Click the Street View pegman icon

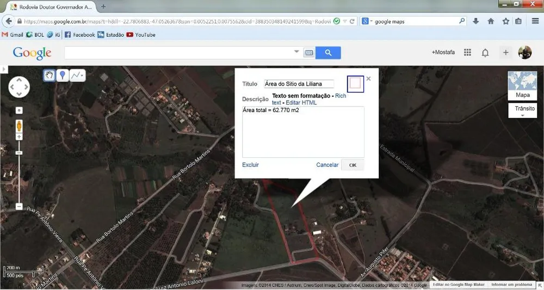coord(19,126)
